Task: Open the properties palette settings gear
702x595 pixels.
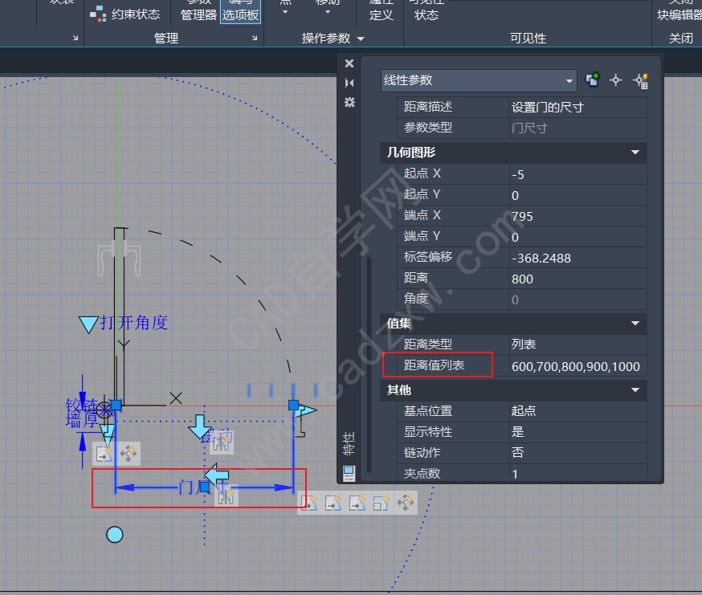Action: coord(349,103)
